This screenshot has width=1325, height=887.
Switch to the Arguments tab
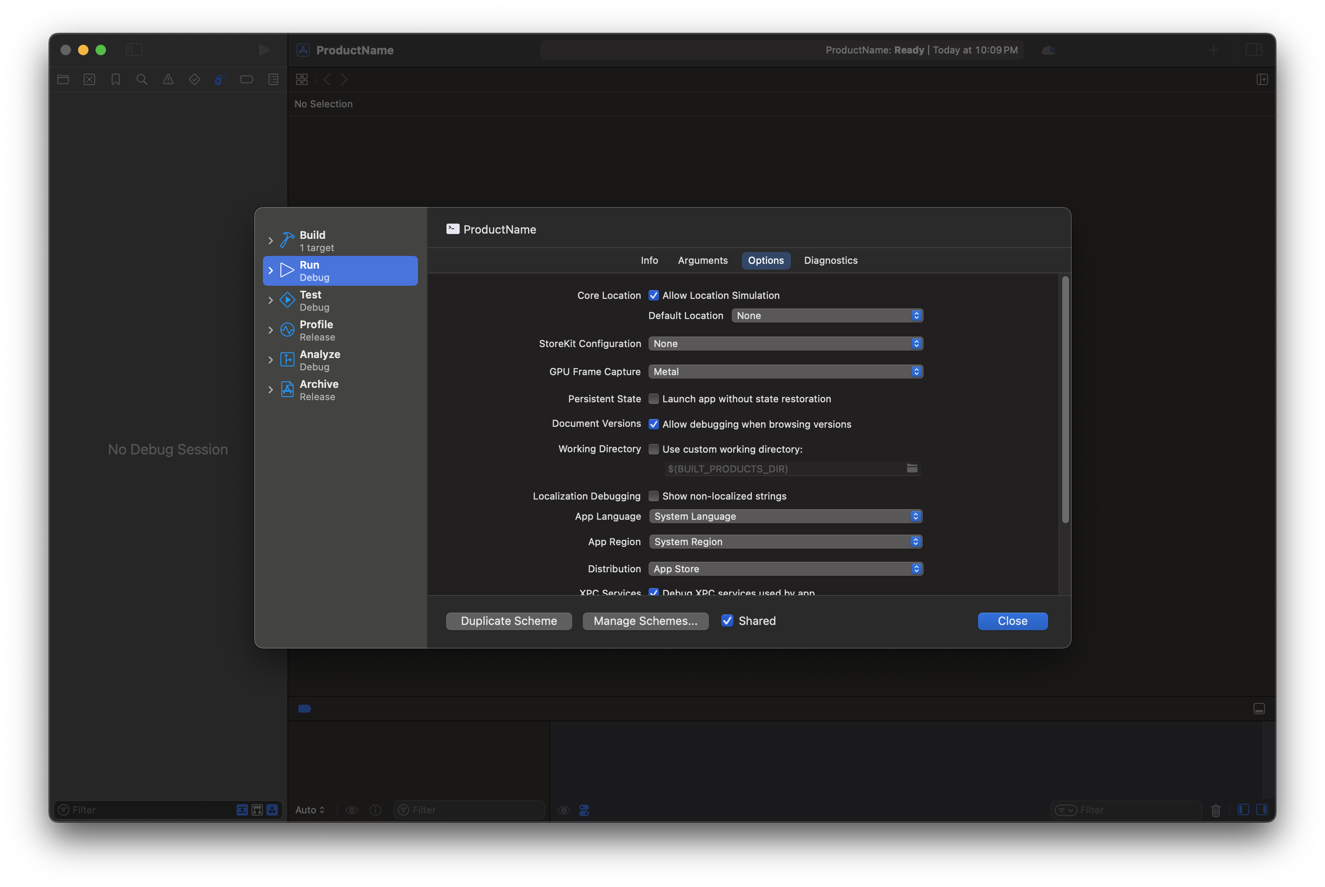click(x=702, y=260)
